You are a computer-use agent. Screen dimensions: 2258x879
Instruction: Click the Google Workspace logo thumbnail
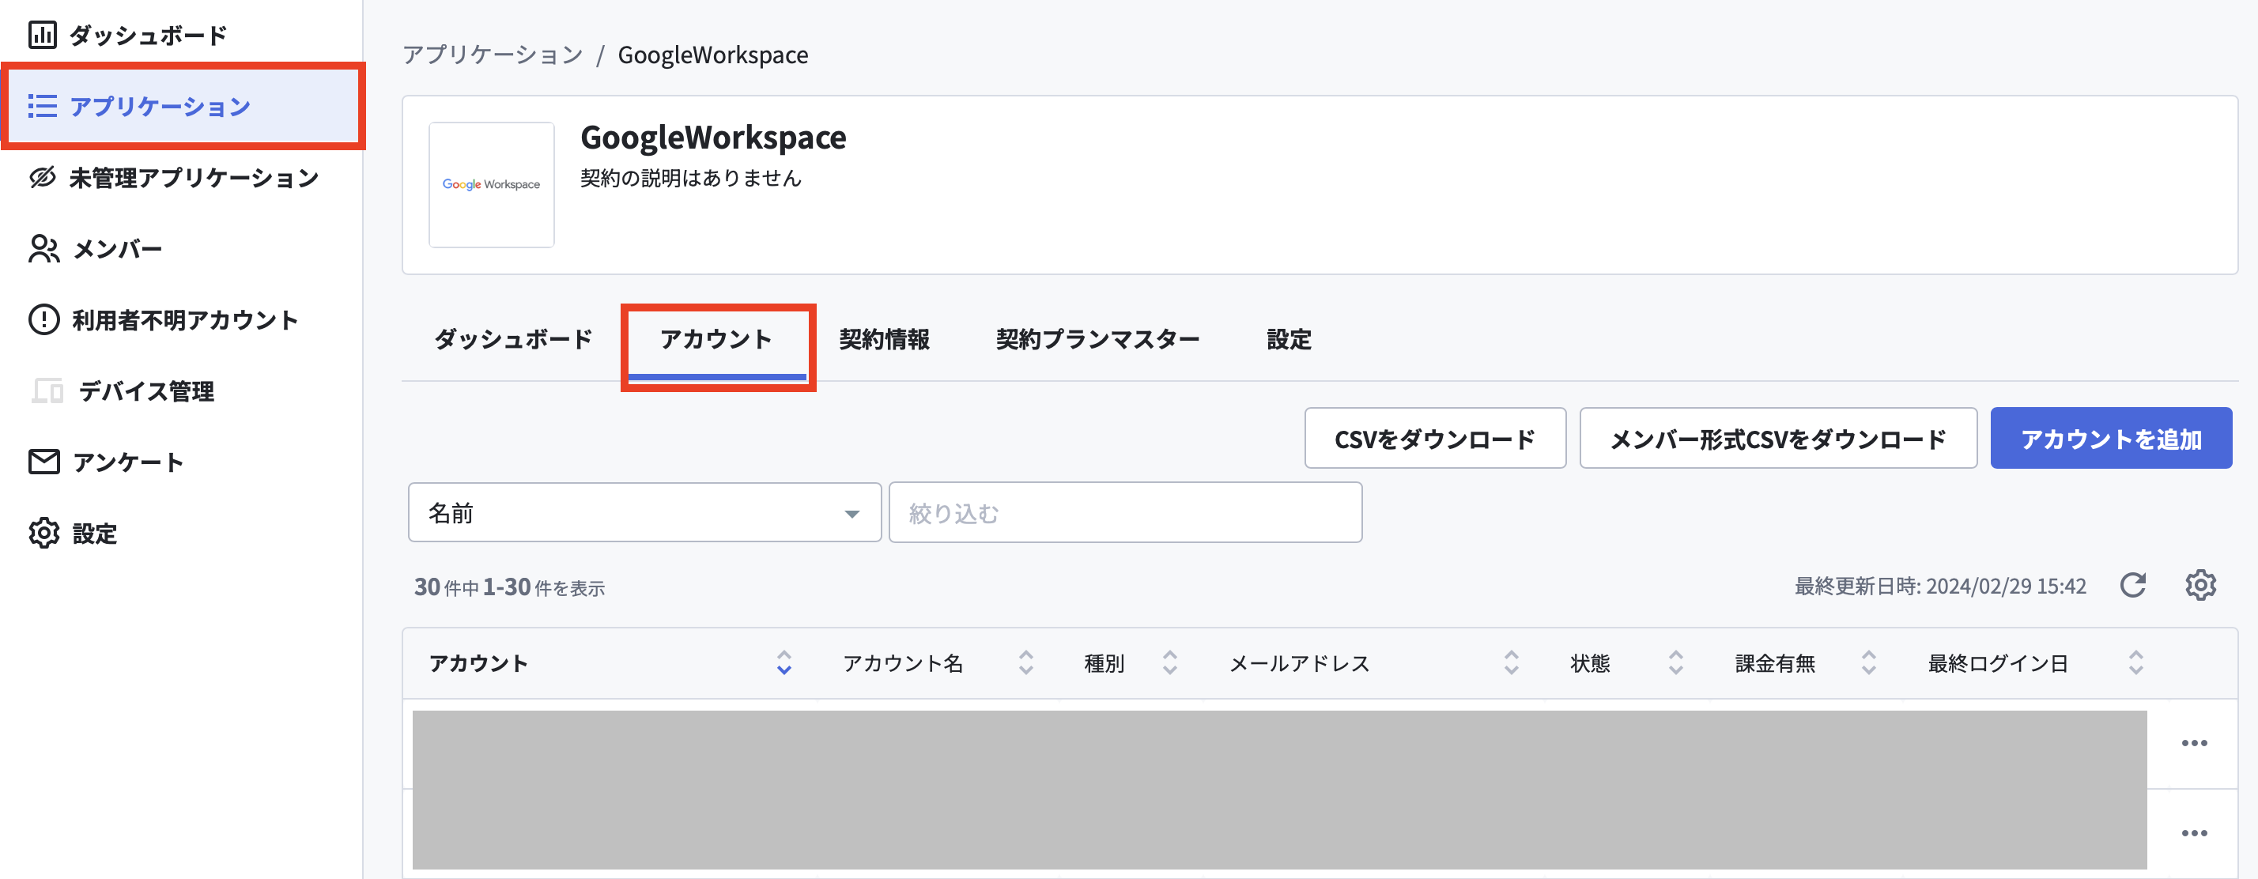(x=491, y=185)
